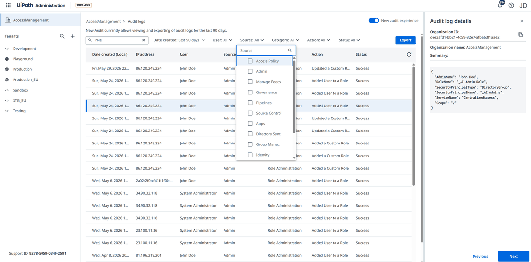This screenshot has width=531, height=262.
Task: Click the IP address column header
Action: (145, 54)
